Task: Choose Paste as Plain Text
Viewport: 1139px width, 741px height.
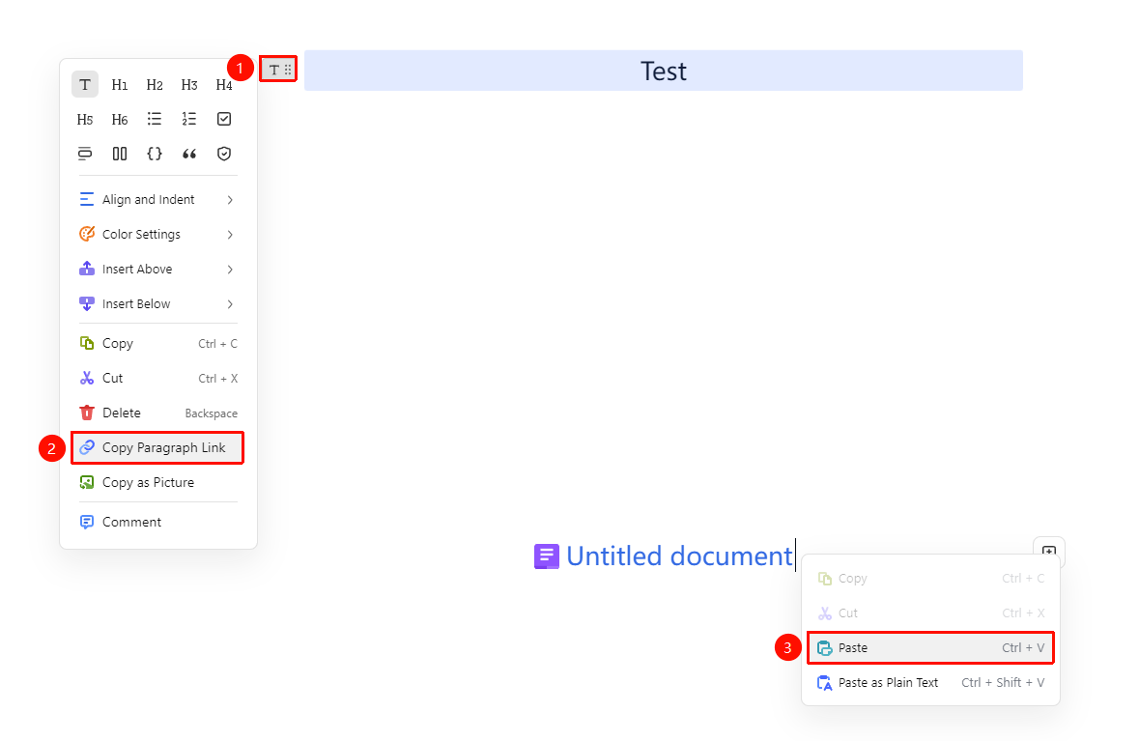Action: 930,683
